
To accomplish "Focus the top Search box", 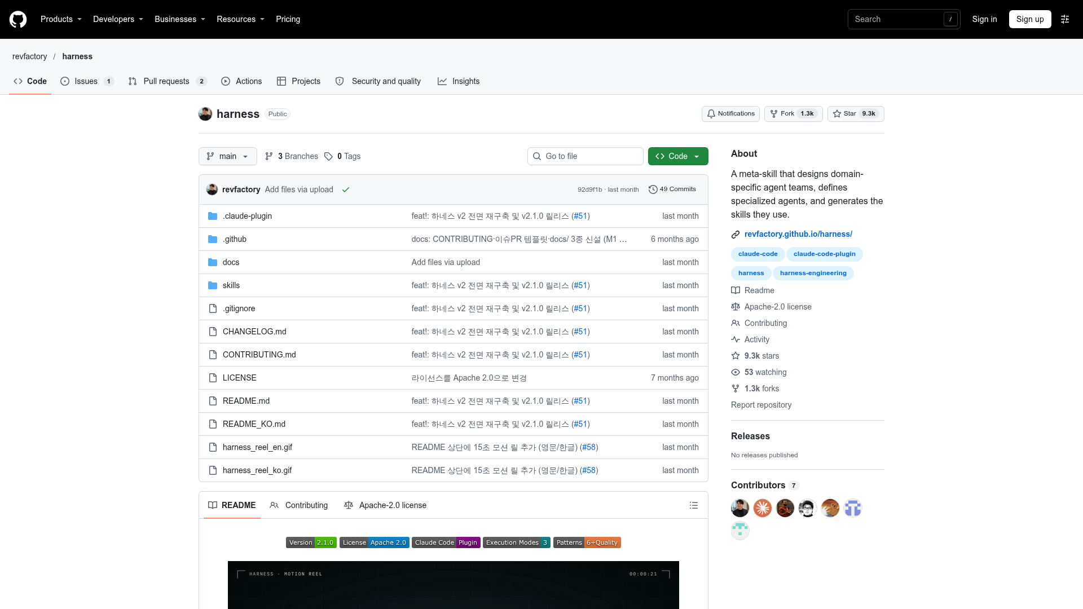I will [904, 19].
